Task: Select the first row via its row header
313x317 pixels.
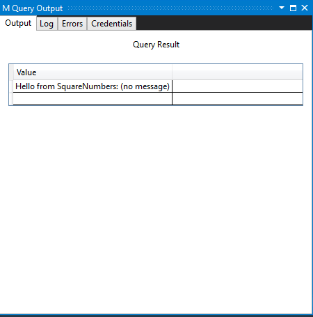Action: (11, 86)
